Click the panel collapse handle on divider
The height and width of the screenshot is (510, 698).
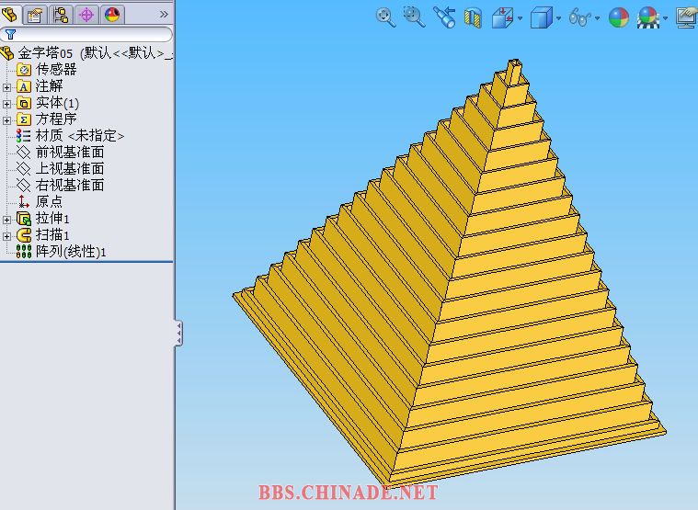click(x=178, y=333)
